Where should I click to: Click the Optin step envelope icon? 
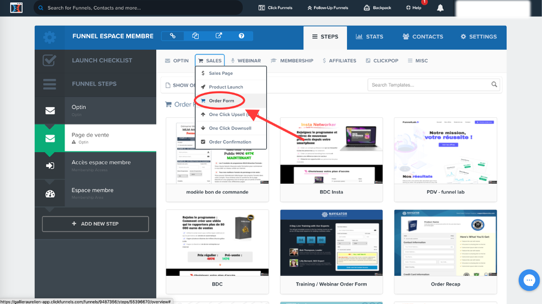tap(50, 111)
